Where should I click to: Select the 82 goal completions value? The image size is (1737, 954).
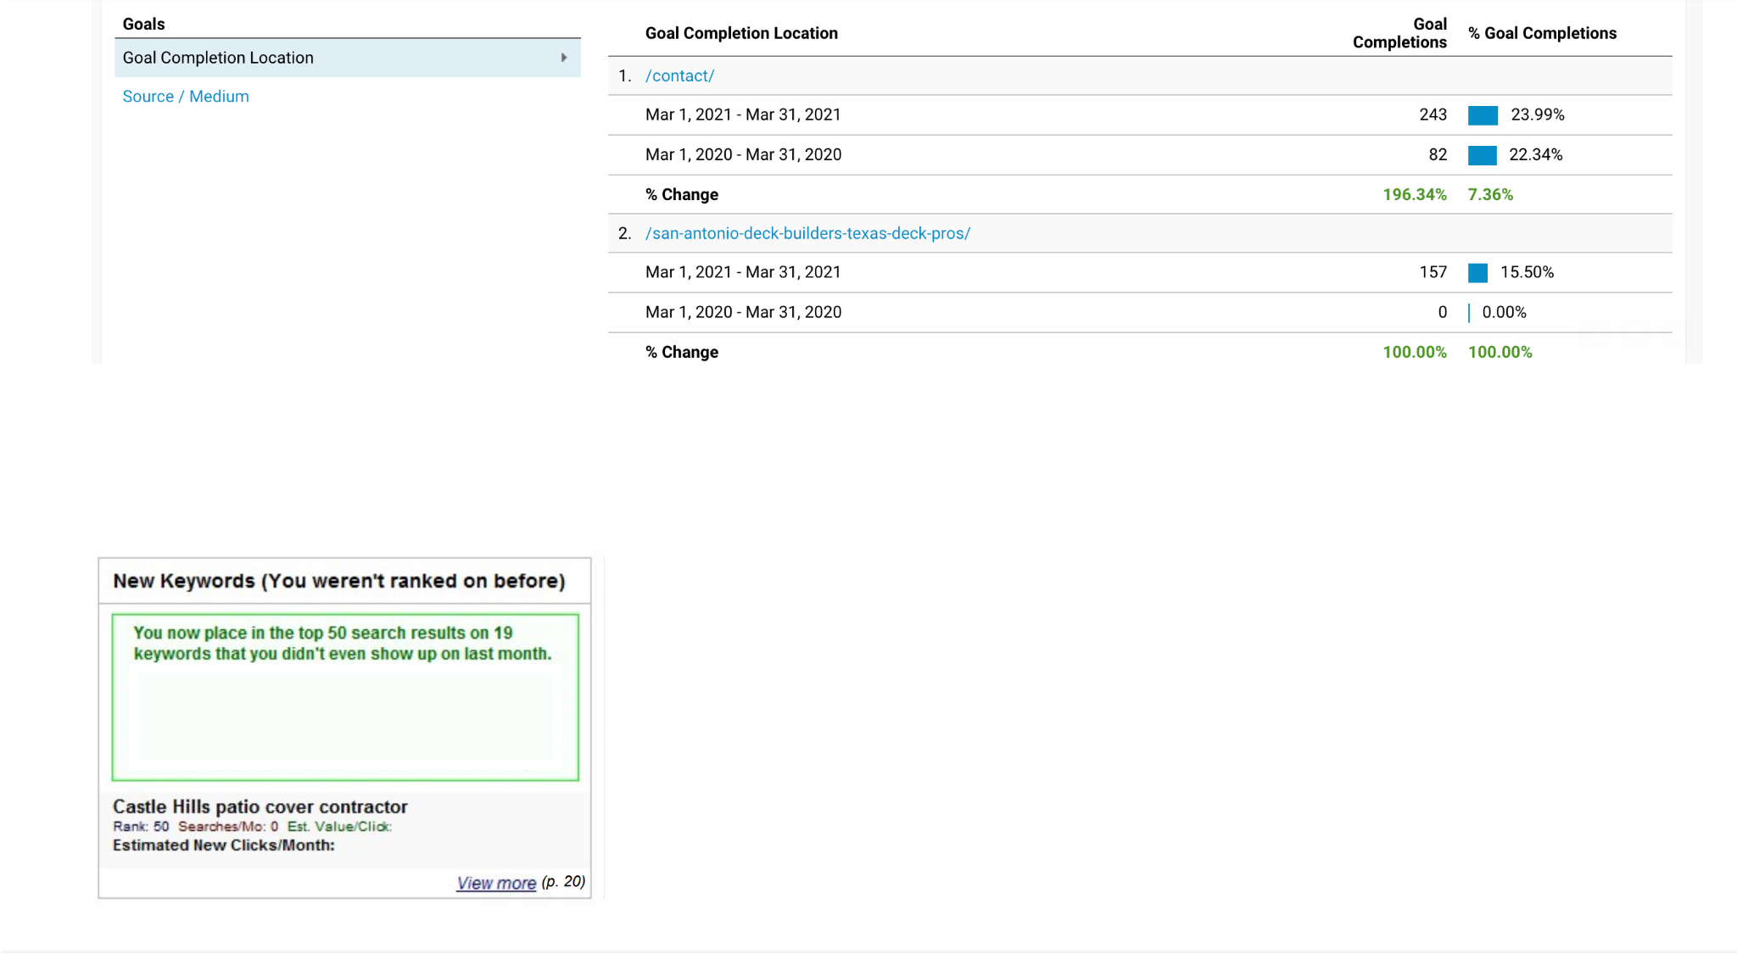click(1438, 154)
